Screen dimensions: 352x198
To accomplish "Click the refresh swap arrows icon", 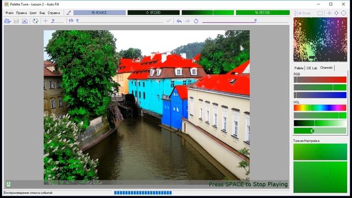I will 35,21.
